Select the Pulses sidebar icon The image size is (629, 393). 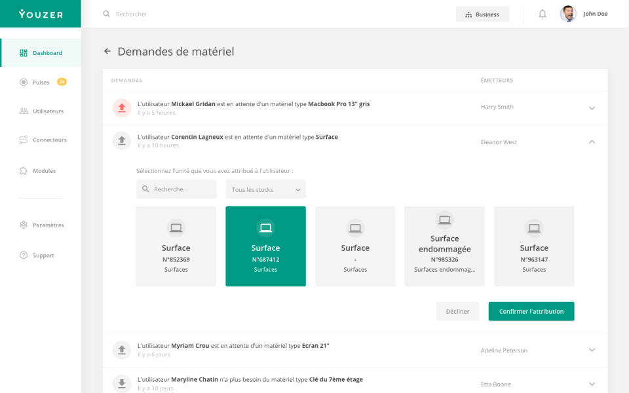(x=22, y=82)
